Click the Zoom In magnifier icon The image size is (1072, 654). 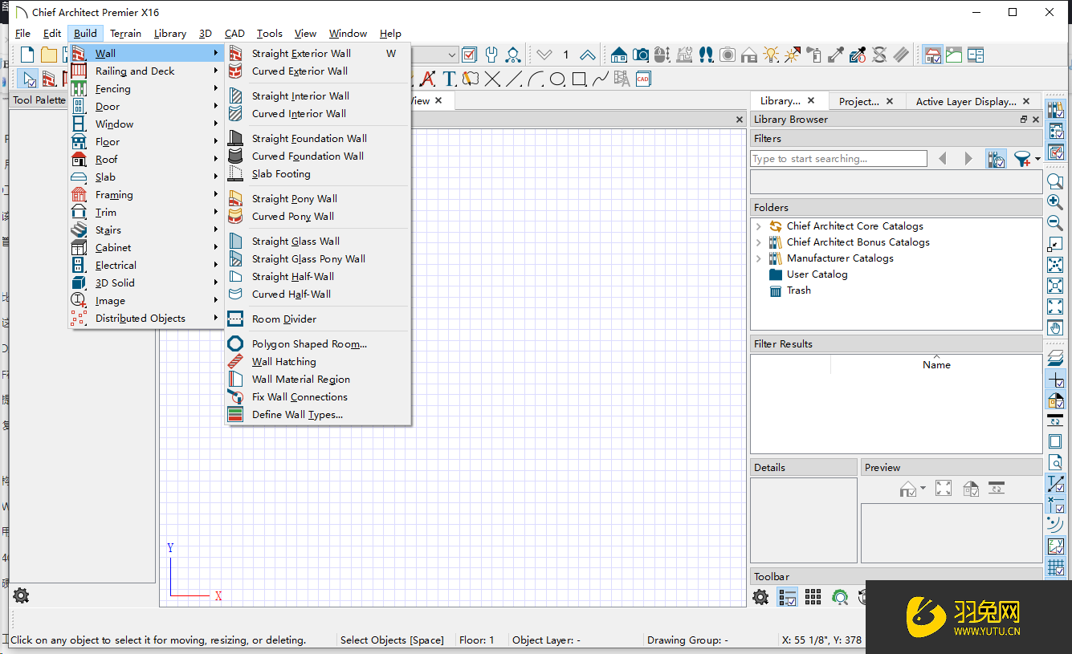1055,203
